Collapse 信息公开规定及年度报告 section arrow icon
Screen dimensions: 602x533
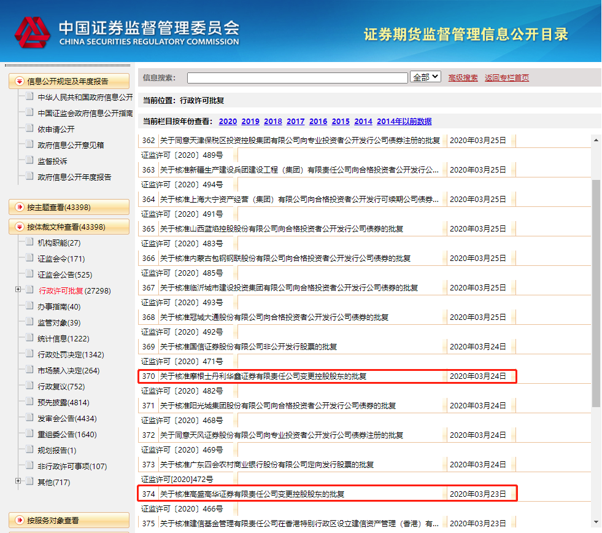tap(20, 81)
